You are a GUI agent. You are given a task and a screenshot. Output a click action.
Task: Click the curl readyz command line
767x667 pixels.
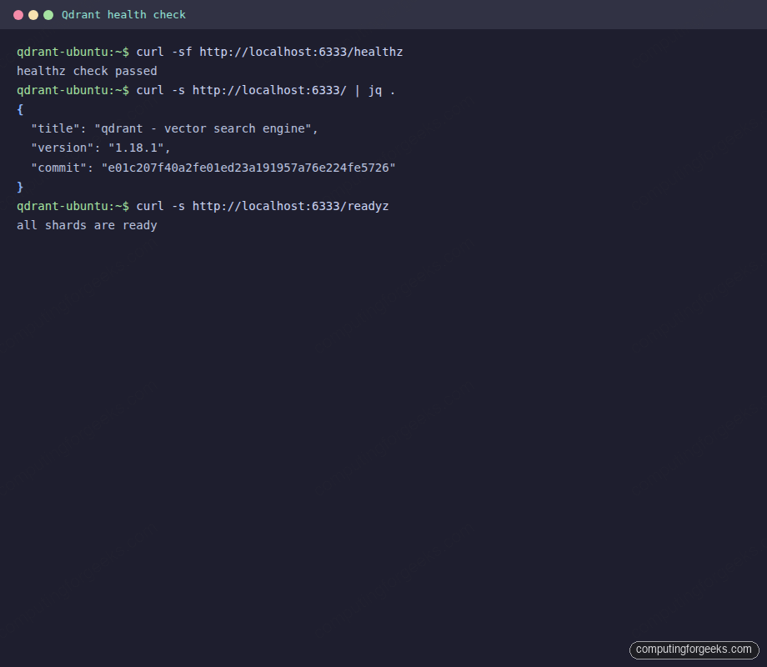pos(203,206)
